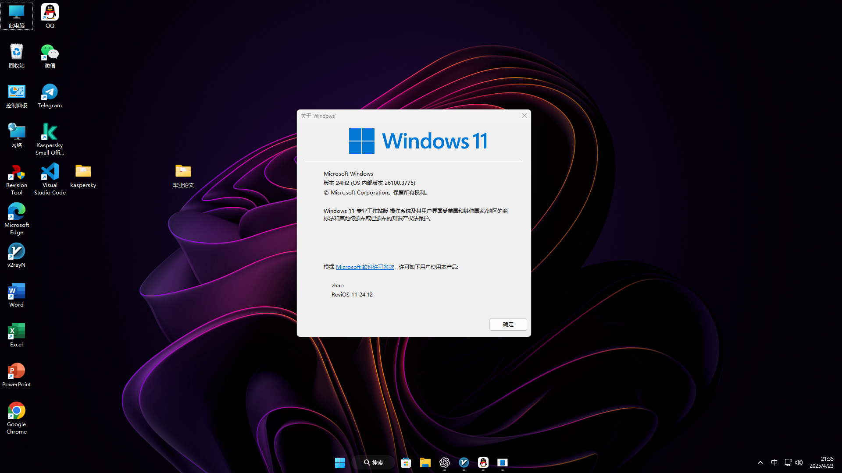Select the Telegram desktop icon
The width and height of the screenshot is (842, 473).
click(x=50, y=93)
